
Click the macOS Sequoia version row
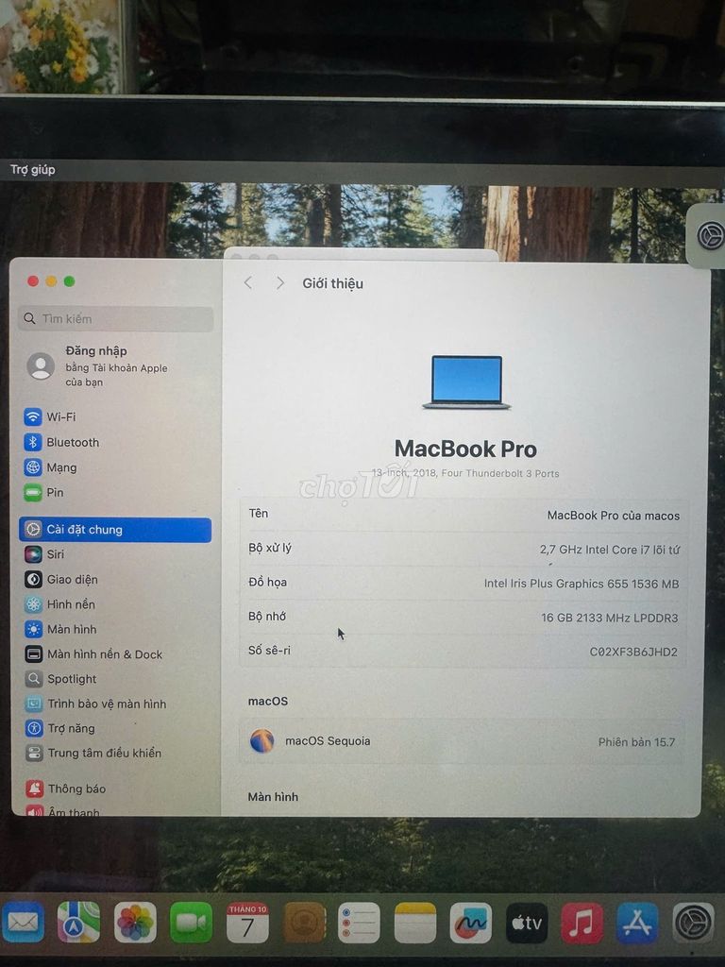[463, 741]
